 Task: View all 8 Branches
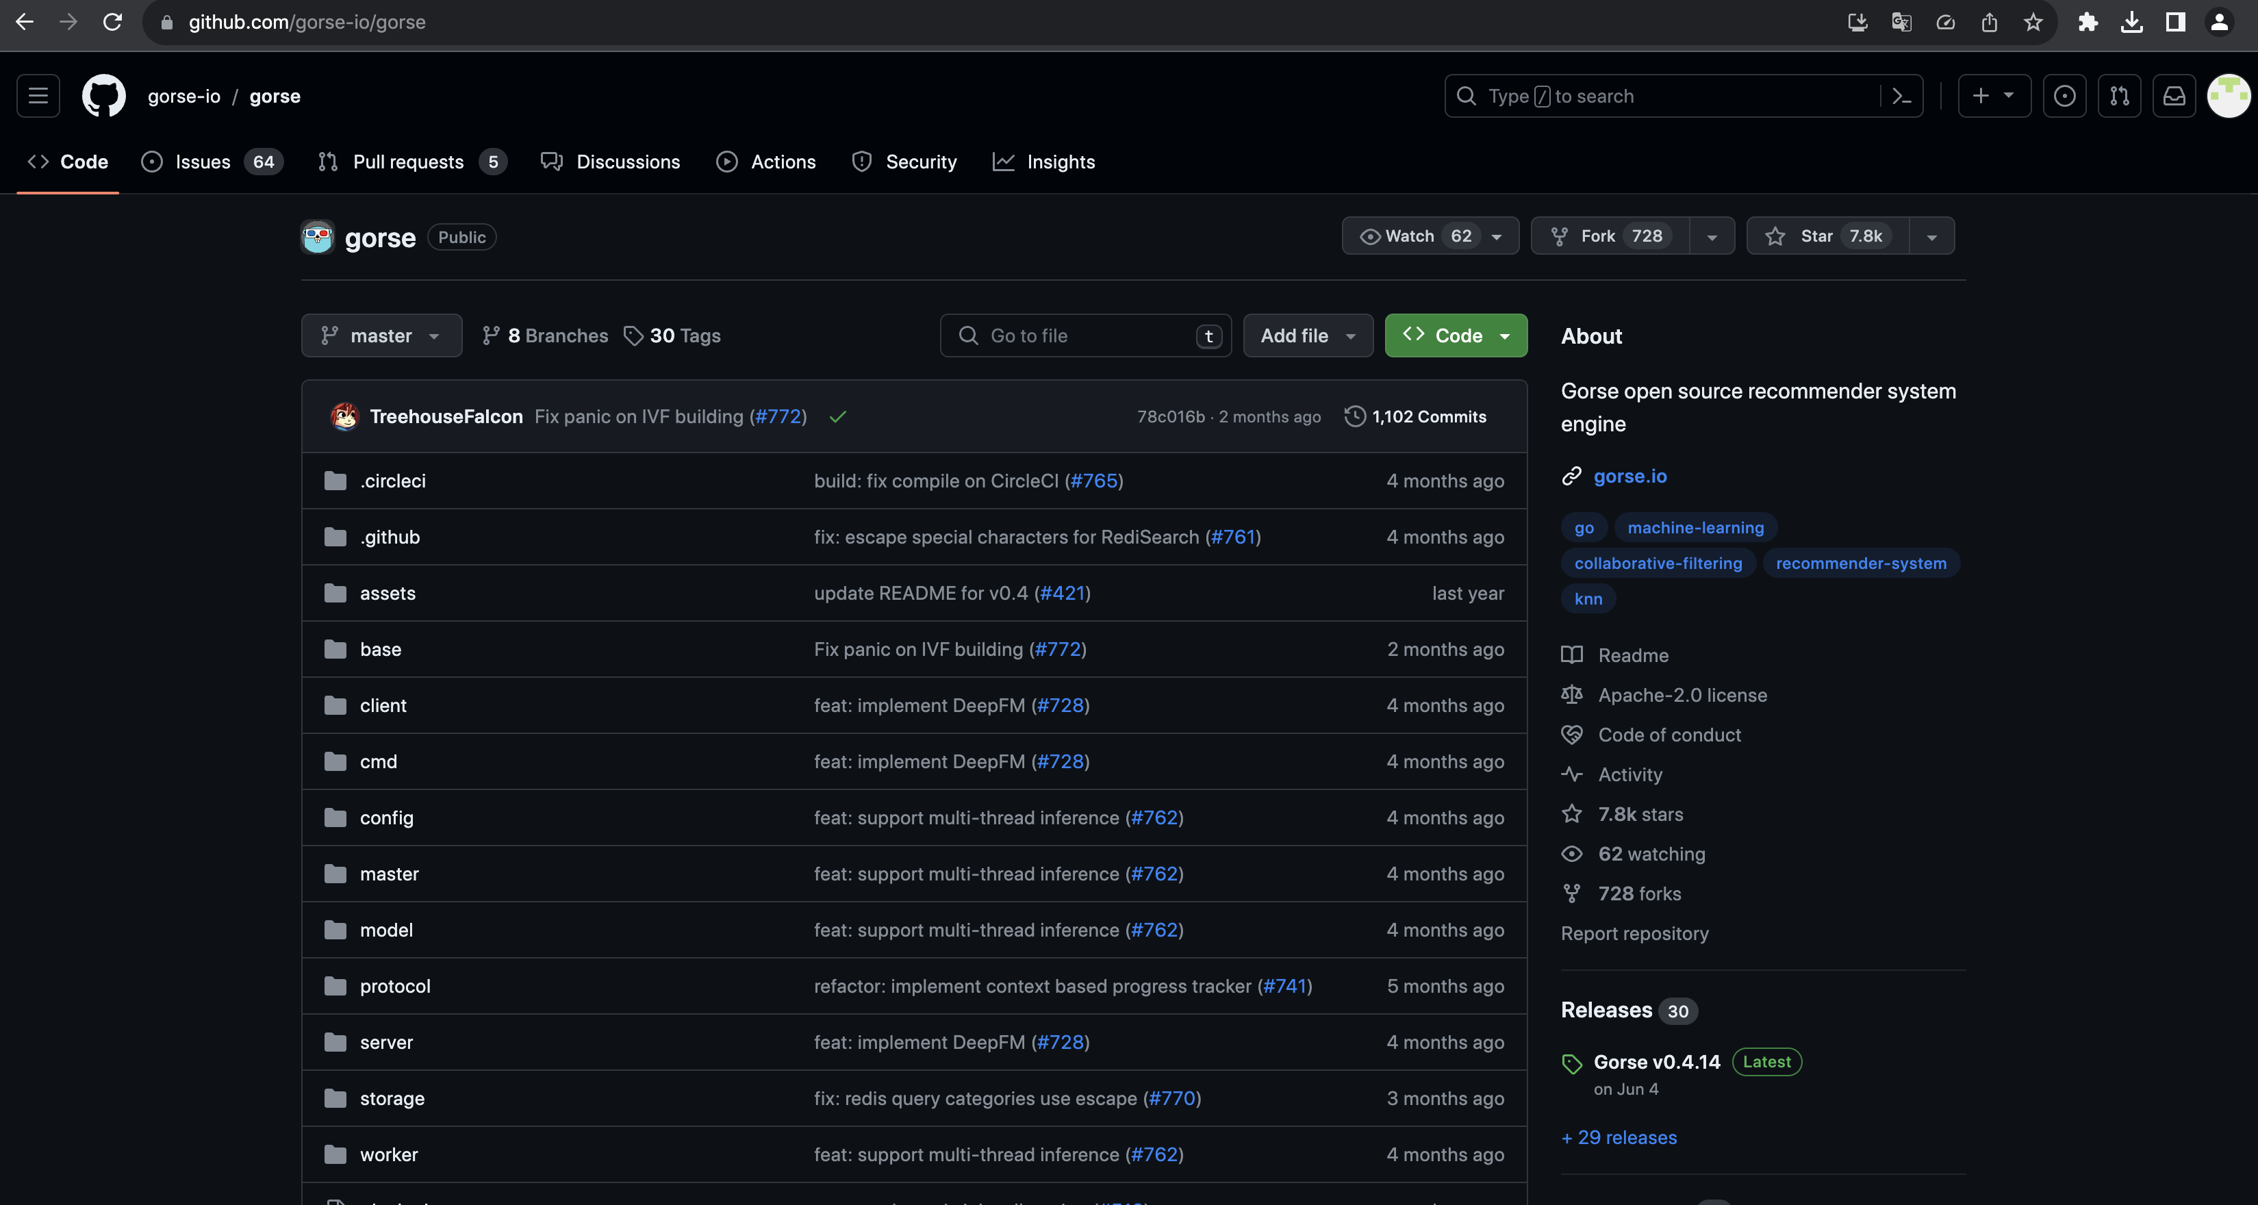[545, 335]
